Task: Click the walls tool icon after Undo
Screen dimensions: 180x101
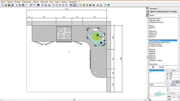Action: (x=31, y=5)
